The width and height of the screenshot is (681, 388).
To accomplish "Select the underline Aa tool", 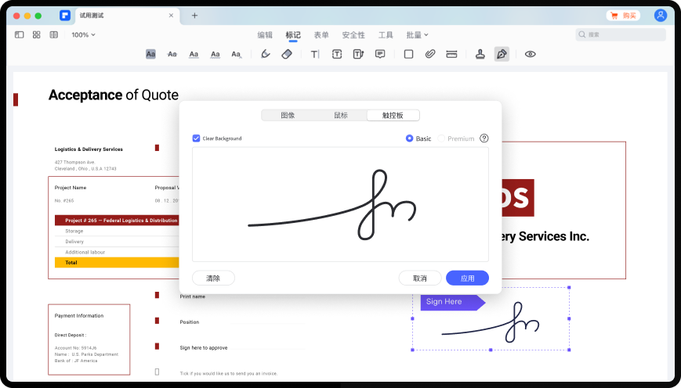I will (194, 54).
